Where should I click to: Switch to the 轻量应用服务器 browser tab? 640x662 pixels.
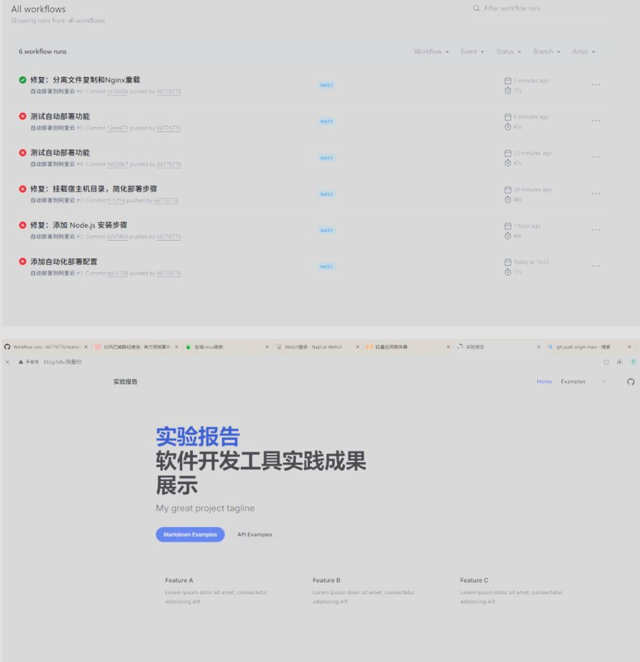coord(409,346)
